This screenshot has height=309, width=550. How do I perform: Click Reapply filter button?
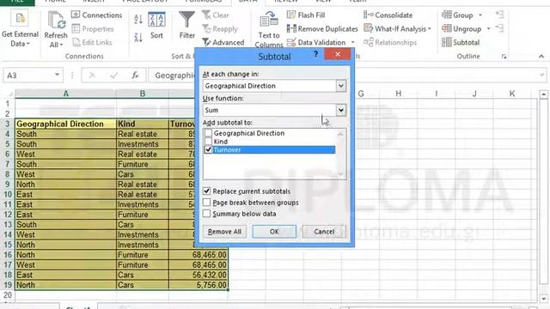click(220, 28)
